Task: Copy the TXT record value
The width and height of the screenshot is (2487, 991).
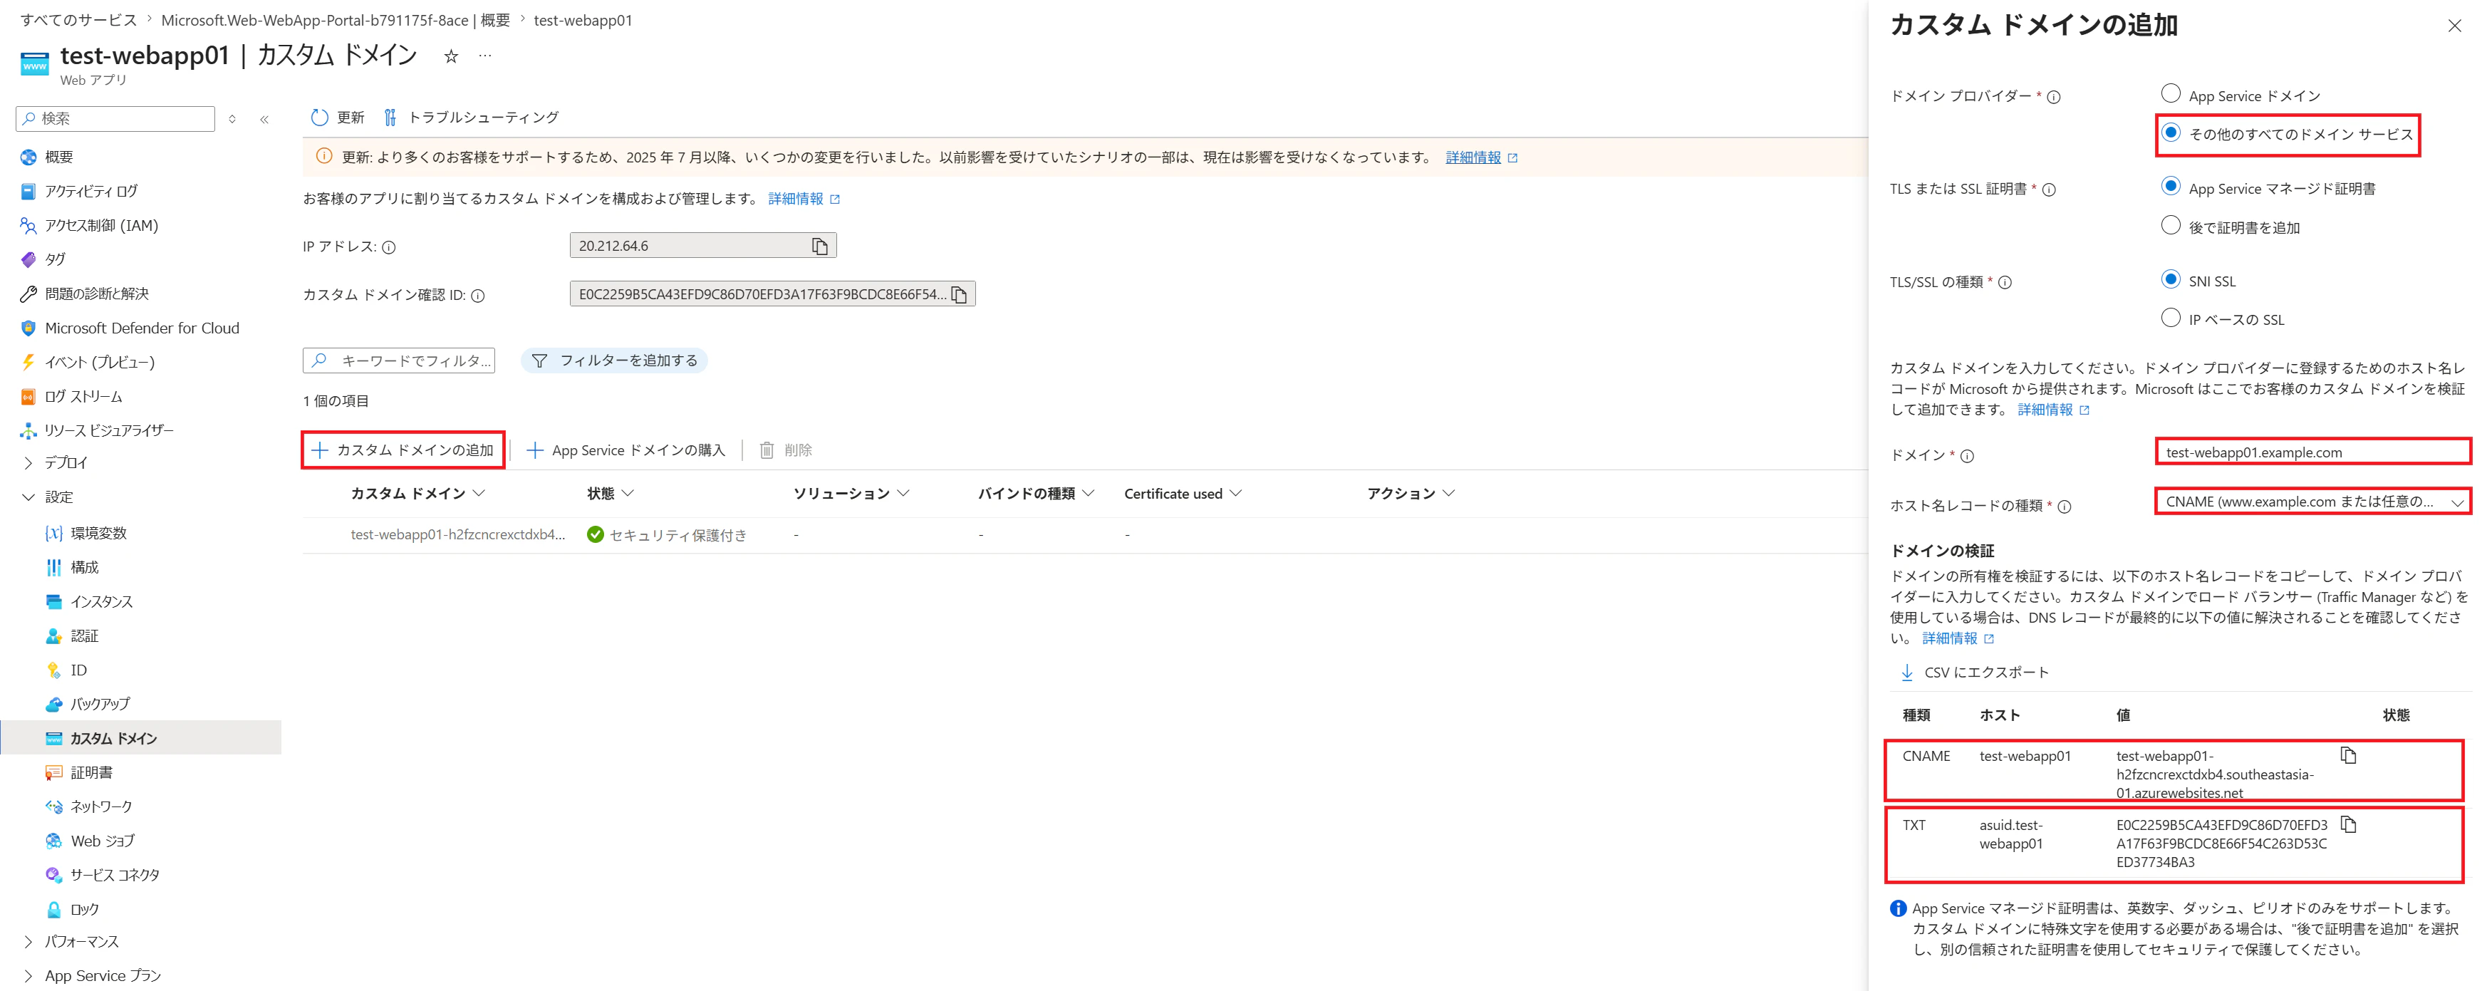Action: coord(2349,825)
